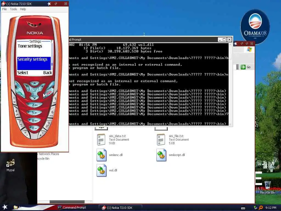Select wsl.dll file in Explorer window
281x211 pixels.
107,170
